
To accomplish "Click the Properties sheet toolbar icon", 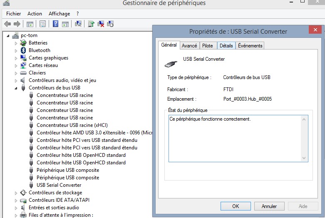I will click(42, 24).
